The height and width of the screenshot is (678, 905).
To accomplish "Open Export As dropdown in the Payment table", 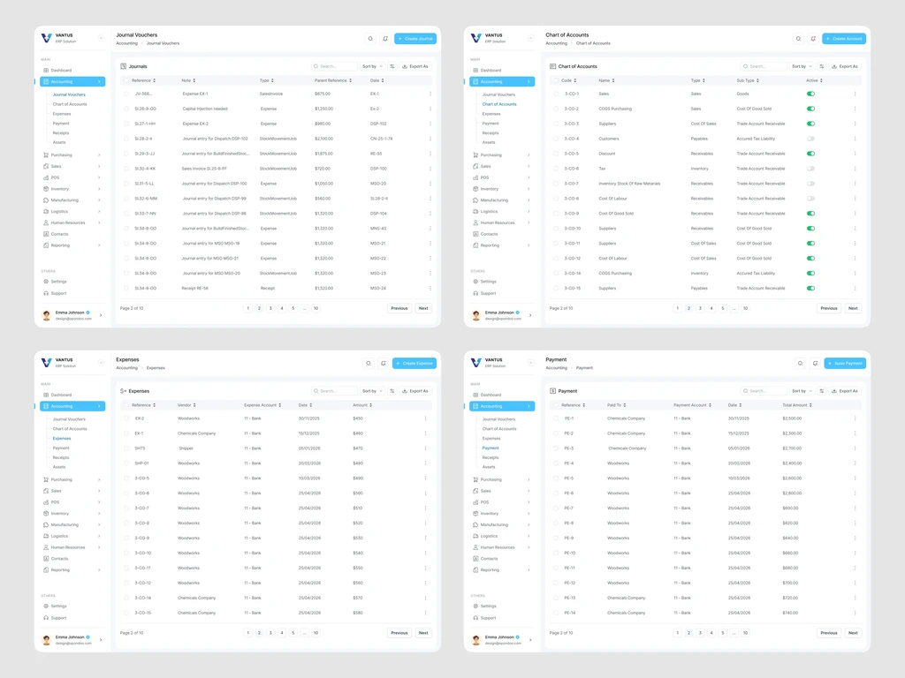I will 845,391.
